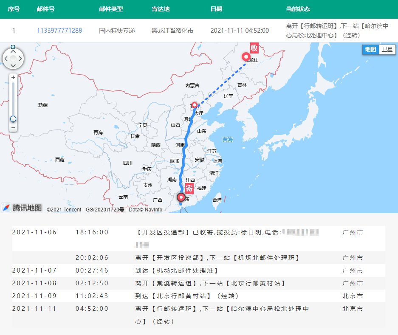The height and width of the screenshot is (335, 398).
Task: Click the Guangzhou circle marker on route
Action: pos(181,197)
